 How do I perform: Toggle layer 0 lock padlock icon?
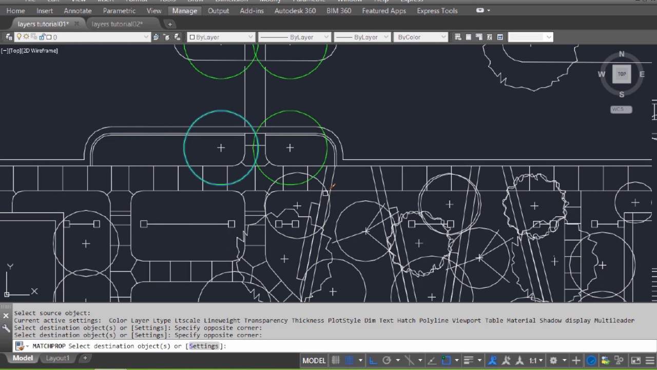pyautogui.click(x=42, y=37)
